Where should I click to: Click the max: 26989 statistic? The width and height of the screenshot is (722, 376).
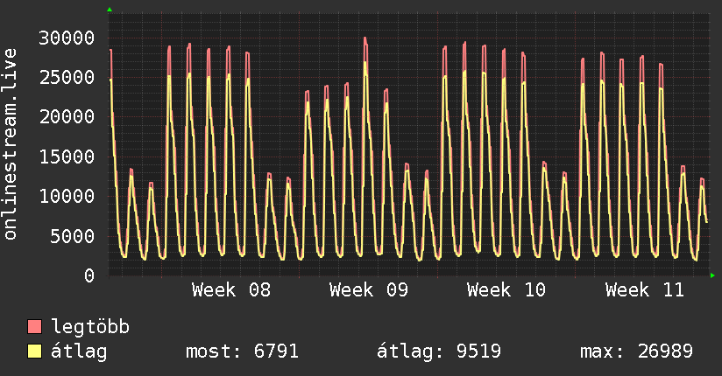(x=636, y=352)
